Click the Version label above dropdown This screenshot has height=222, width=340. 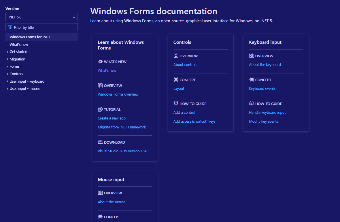point(12,9)
